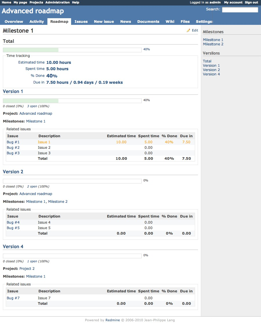Open Advanced roadmap project link under Version 1
The height and width of the screenshot is (323, 261).
coord(36,114)
